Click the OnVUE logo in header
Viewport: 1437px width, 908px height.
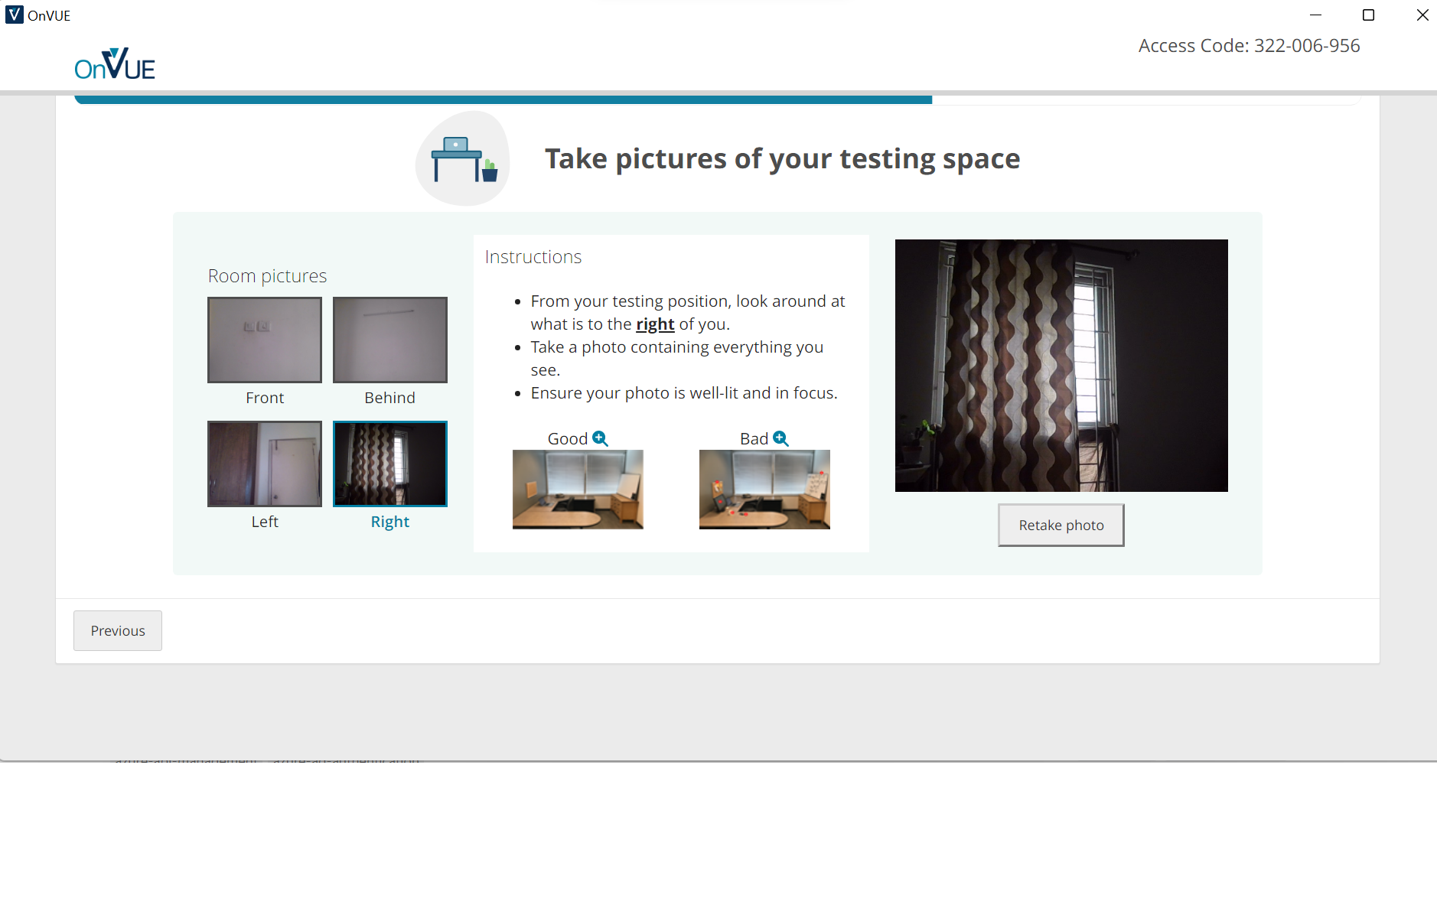point(115,64)
